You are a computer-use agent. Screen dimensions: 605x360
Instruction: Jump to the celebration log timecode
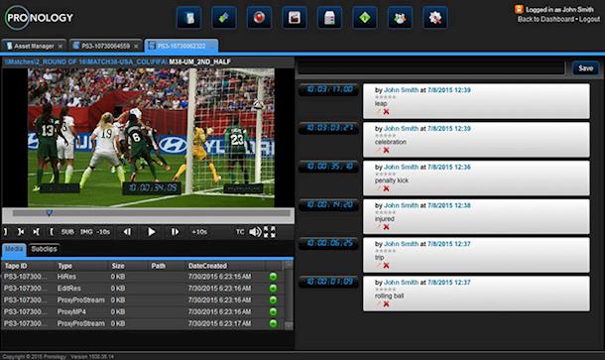(x=329, y=128)
